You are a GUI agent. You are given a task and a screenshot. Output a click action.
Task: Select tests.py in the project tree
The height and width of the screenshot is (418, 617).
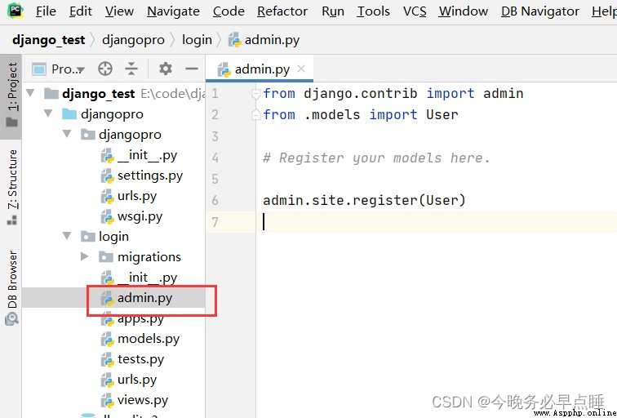click(x=113, y=359)
